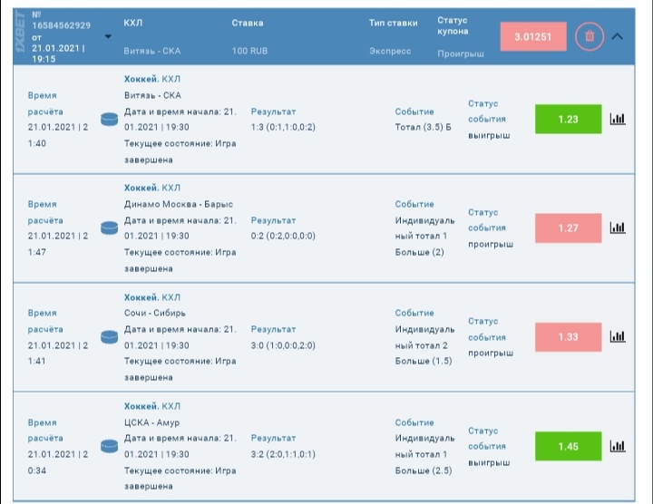Collapse the coupon details chevron

619,36
